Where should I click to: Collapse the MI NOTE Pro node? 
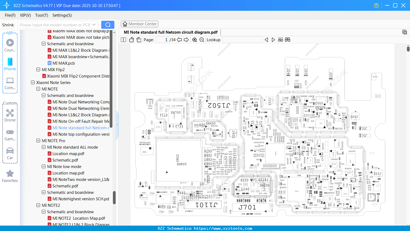coord(38,141)
